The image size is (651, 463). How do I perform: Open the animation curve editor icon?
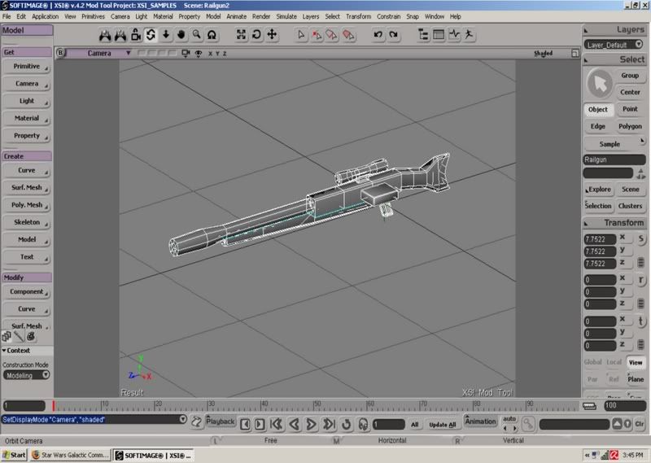[454, 34]
